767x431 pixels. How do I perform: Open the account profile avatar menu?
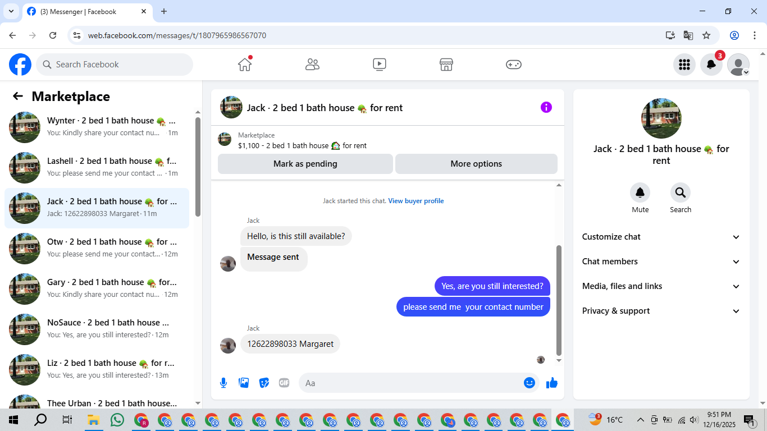(x=738, y=65)
